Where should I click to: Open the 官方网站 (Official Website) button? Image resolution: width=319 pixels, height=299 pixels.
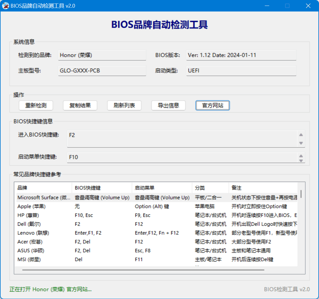212,105
